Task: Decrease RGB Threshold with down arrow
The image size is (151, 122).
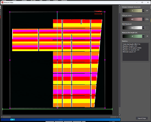Action: coord(143,29)
